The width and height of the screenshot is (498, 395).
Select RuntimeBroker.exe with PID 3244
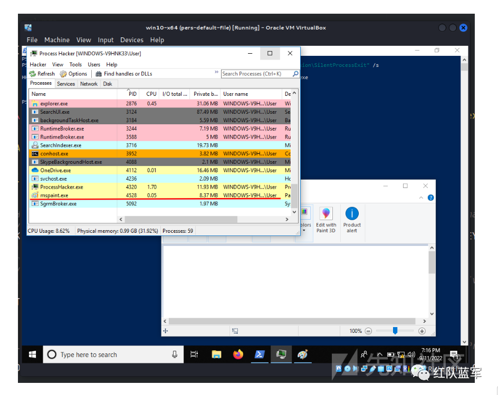pos(160,129)
